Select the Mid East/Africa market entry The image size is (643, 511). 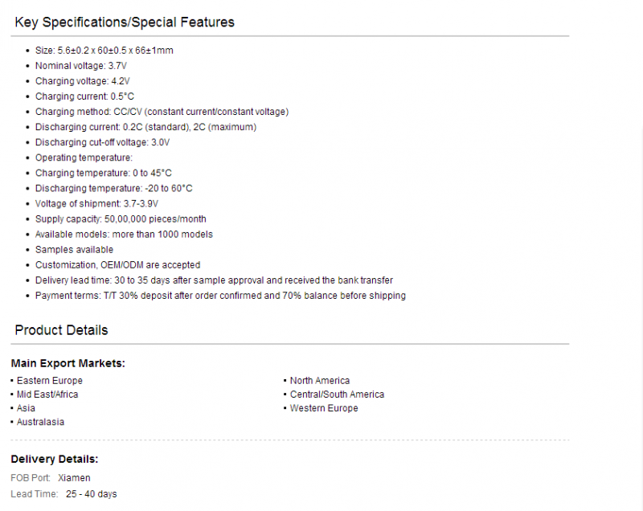coord(47,394)
